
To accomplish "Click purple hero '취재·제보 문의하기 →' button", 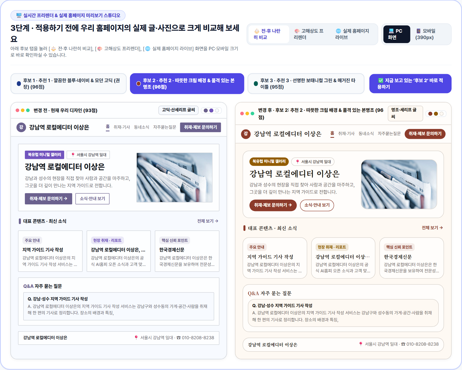I will click(48, 199).
